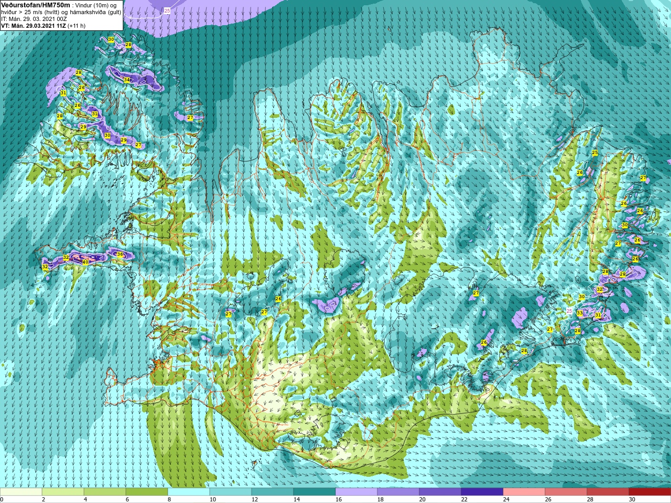Click the legend scale number 12
This screenshot has width=671, height=503.
point(255,499)
